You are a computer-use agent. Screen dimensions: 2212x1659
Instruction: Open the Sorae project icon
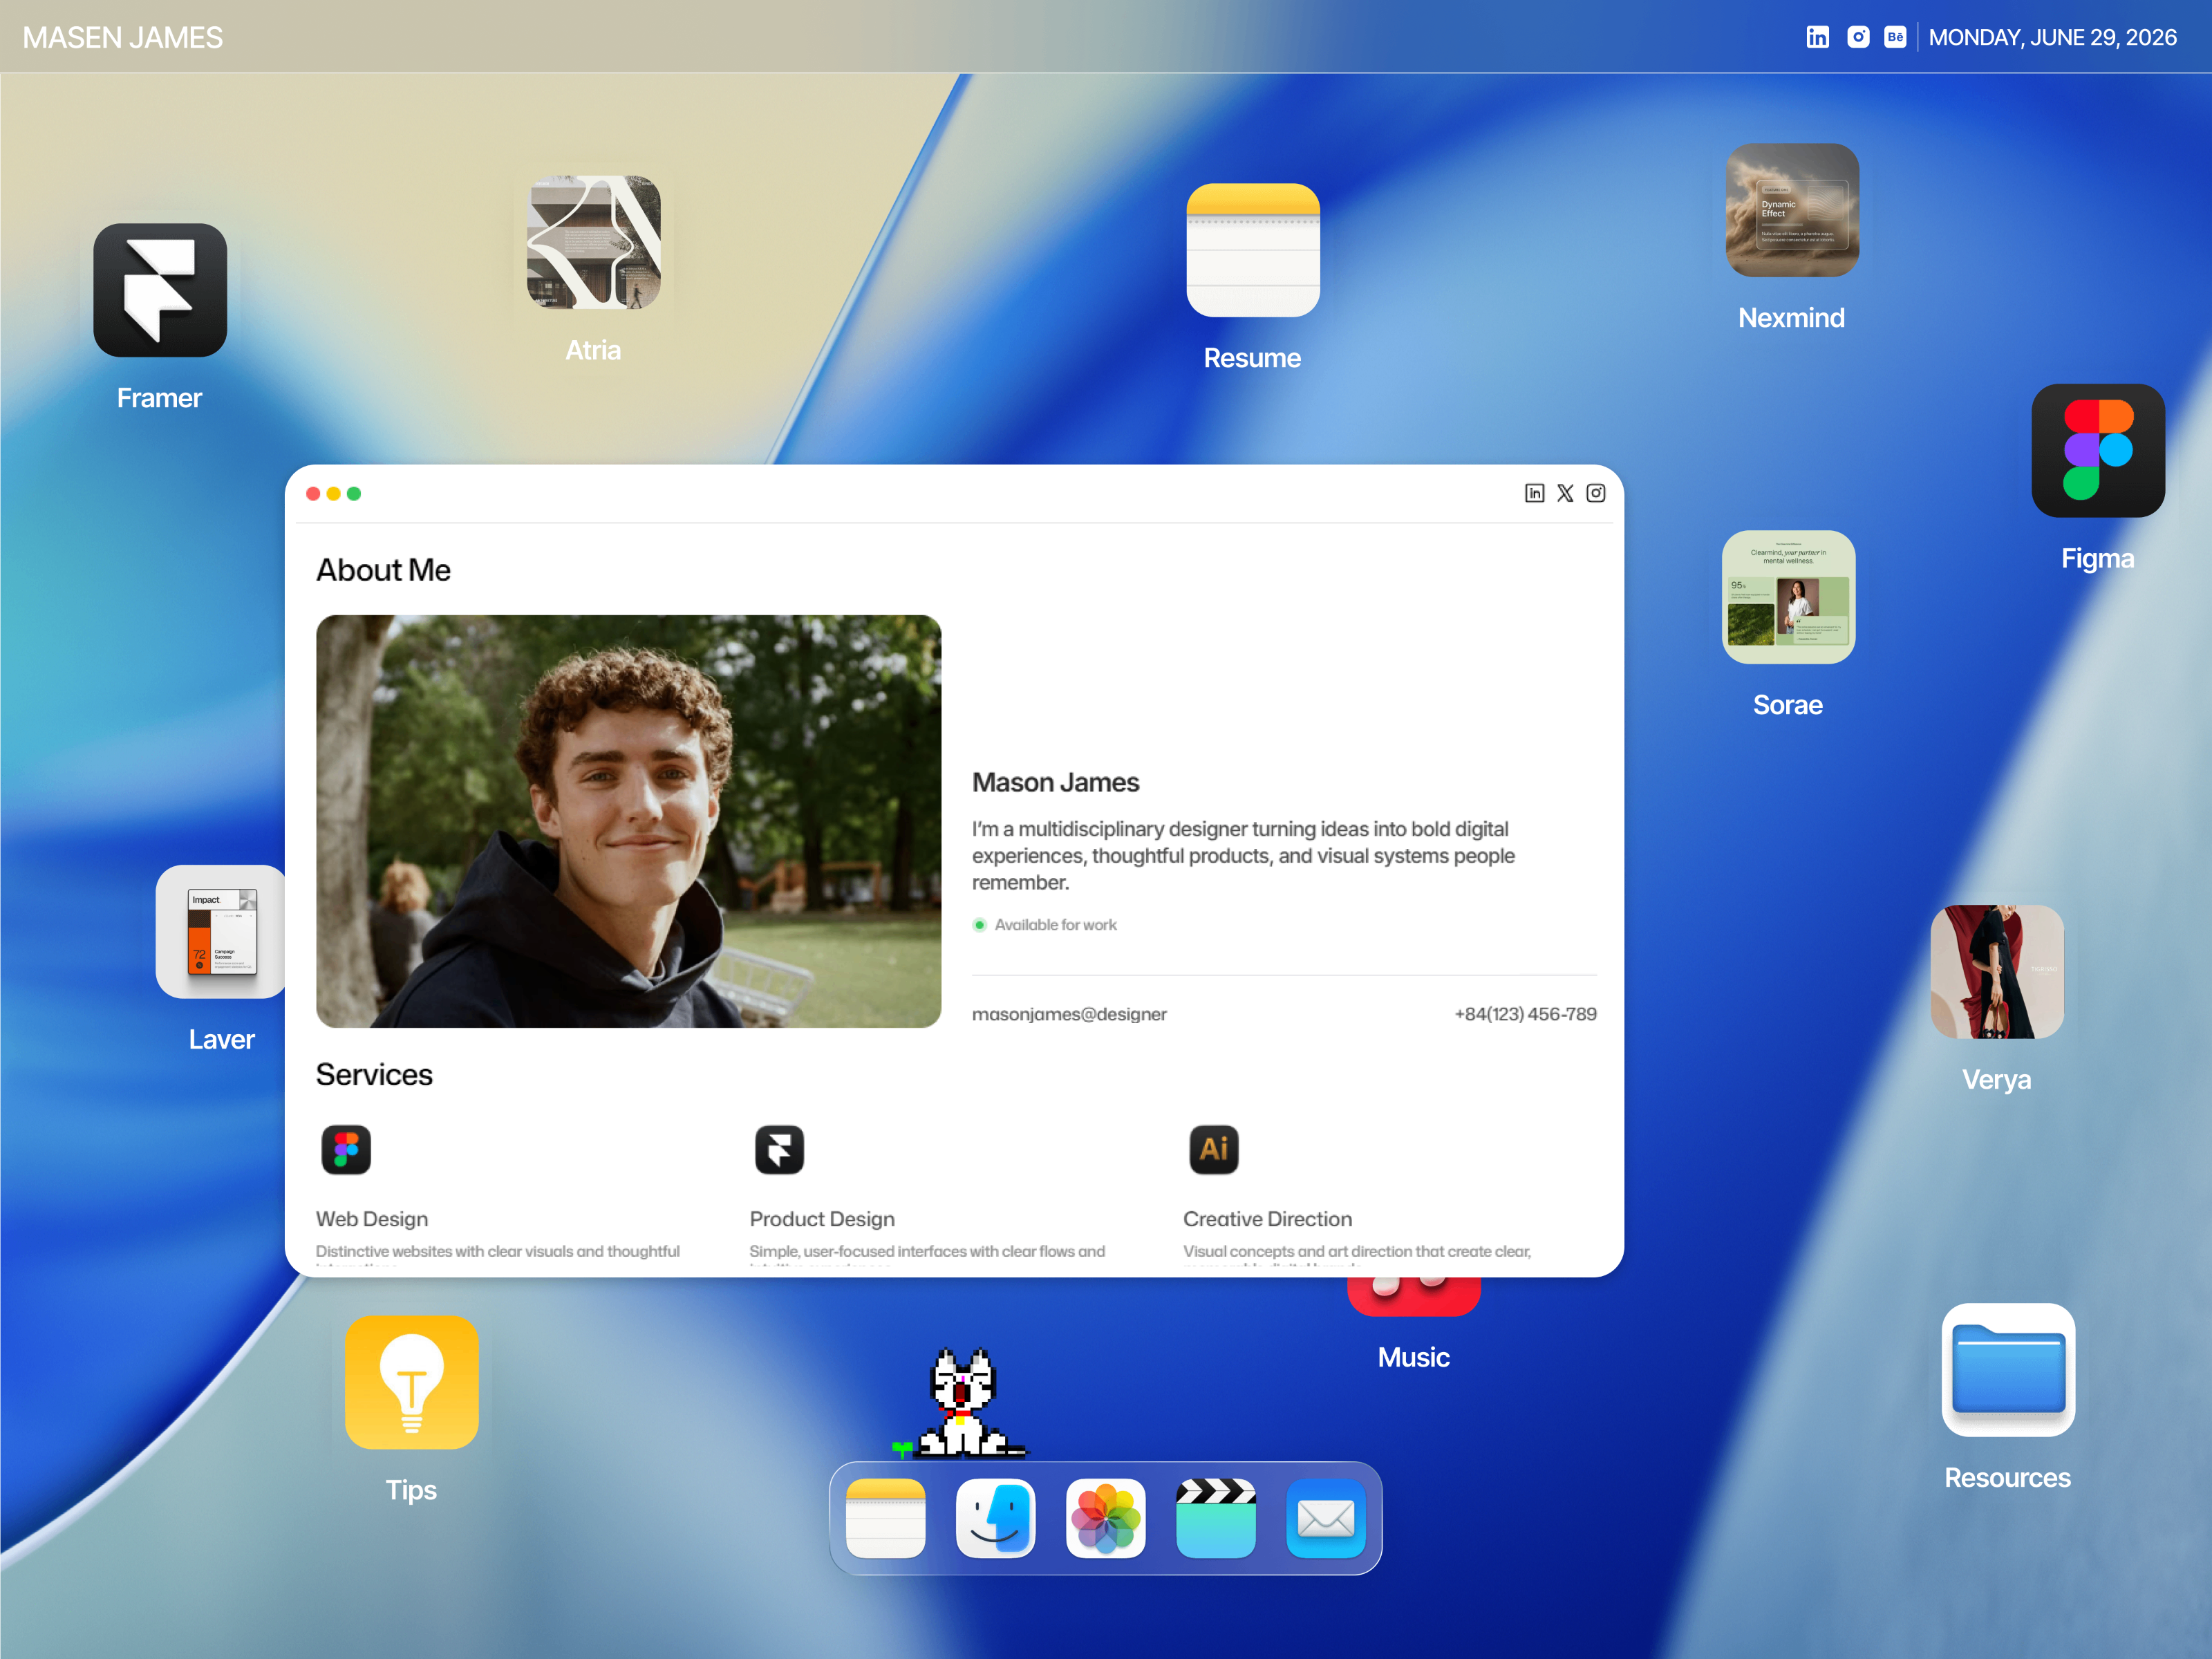(1788, 597)
